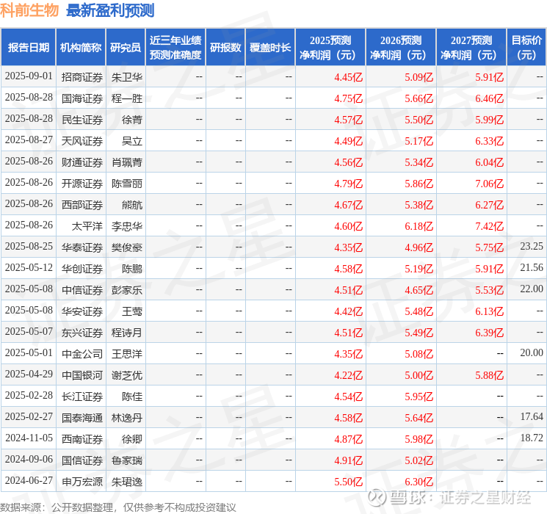
Task: Click the 中信证券 cell
Action: pyautogui.click(x=82, y=290)
